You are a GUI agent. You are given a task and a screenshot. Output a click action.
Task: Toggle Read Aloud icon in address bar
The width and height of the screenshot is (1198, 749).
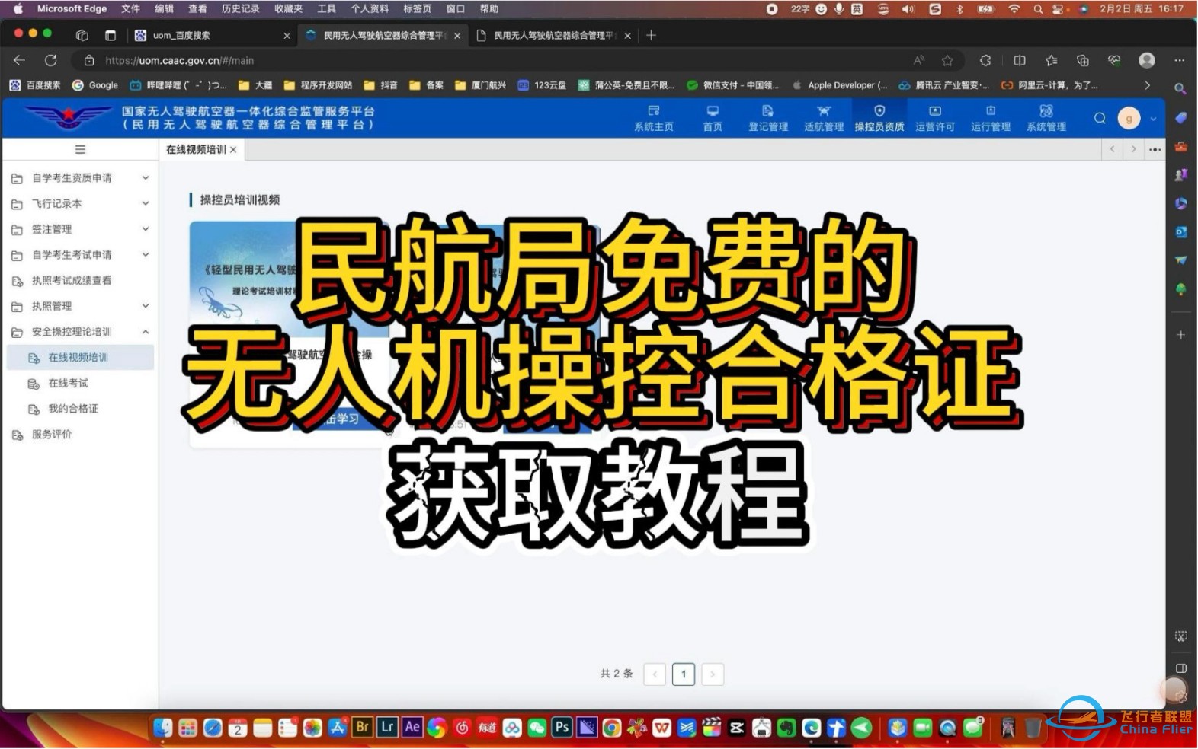pos(919,60)
